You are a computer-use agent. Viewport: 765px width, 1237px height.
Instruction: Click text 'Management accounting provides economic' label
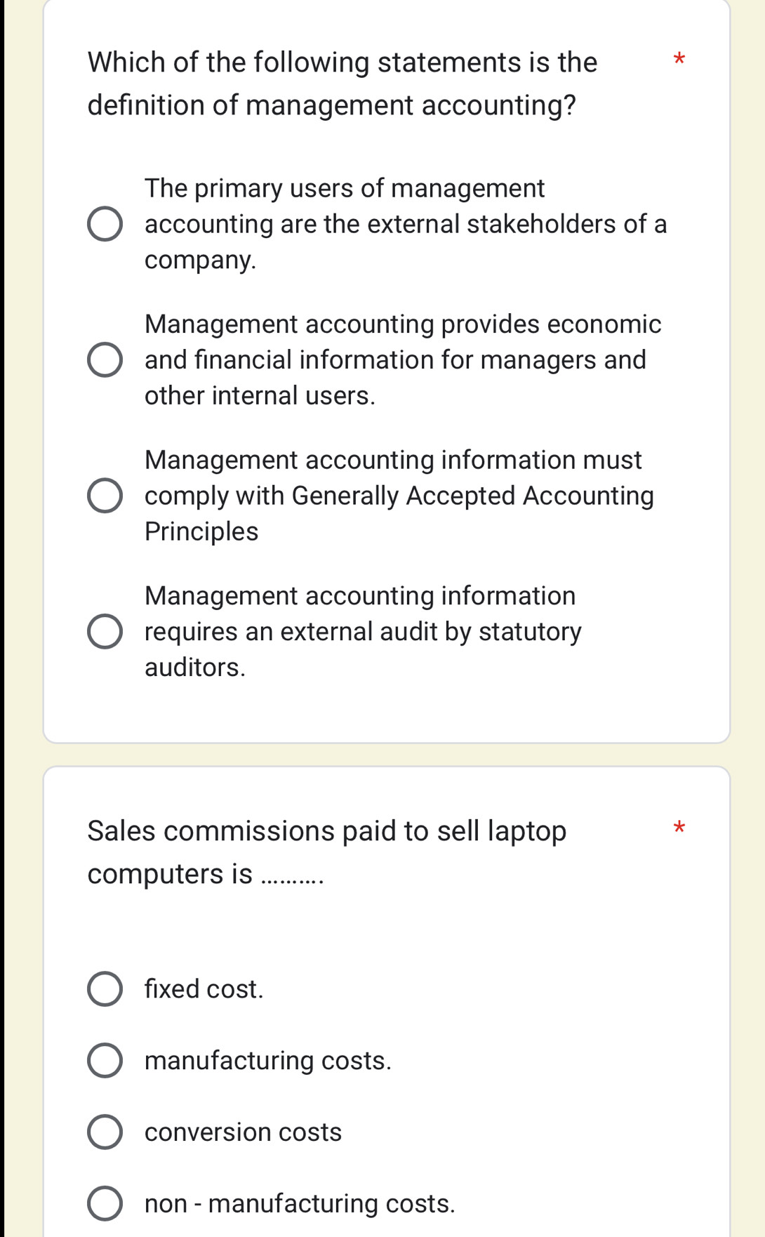tap(403, 324)
